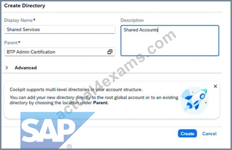This screenshot has width=232, height=150.
Task: Click the Create Directory dialog title
Action: click(25, 6)
